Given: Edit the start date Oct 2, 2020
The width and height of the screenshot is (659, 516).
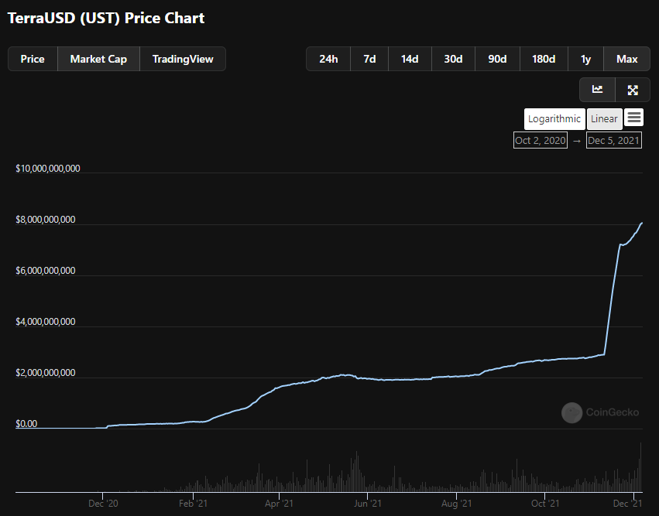Looking at the screenshot, I should pyautogui.click(x=541, y=140).
